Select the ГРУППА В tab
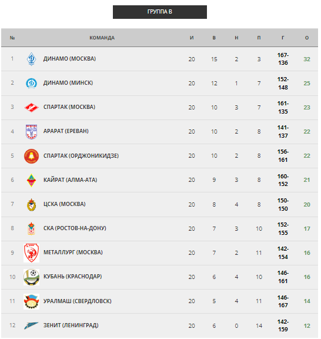 coord(160,12)
